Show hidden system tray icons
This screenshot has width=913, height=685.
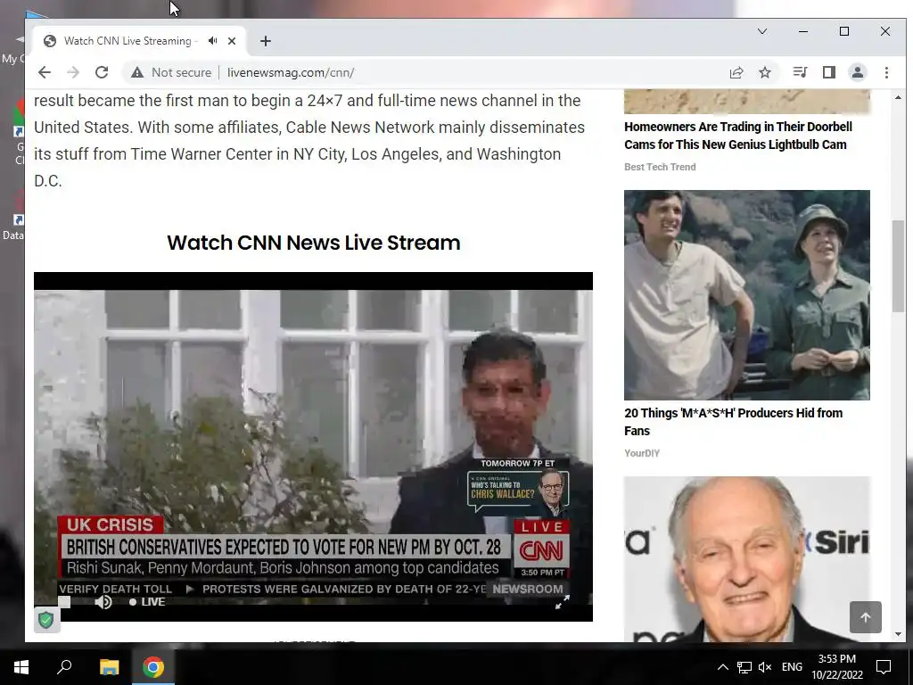(722, 667)
